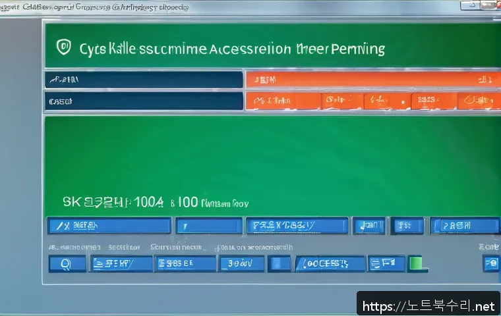501x316 pixels.
Task: Click the icon button under the far-right label
Action: 491,264
